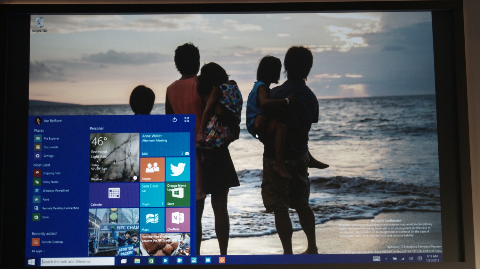
Task: Open Paint from Most used list
Action: 45,199
